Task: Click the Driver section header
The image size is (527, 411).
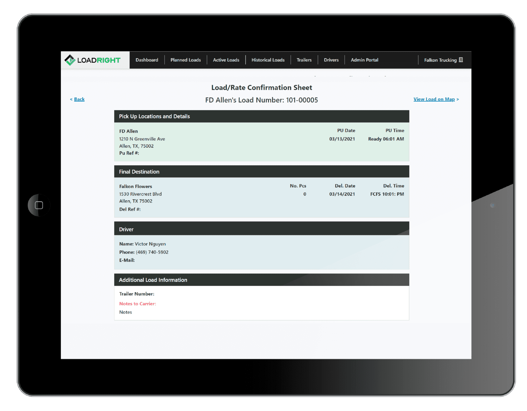Action: pyautogui.click(x=262, y=229)
